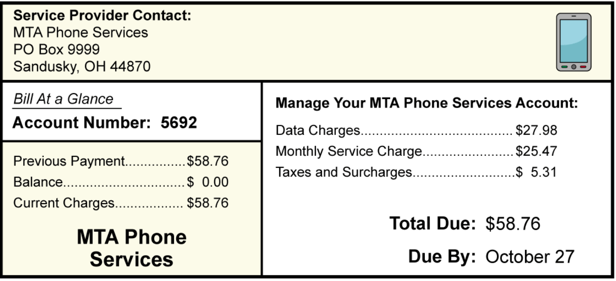Select the October 27 due date
Viewport: 616px width, 281px height.
(530, 256)
